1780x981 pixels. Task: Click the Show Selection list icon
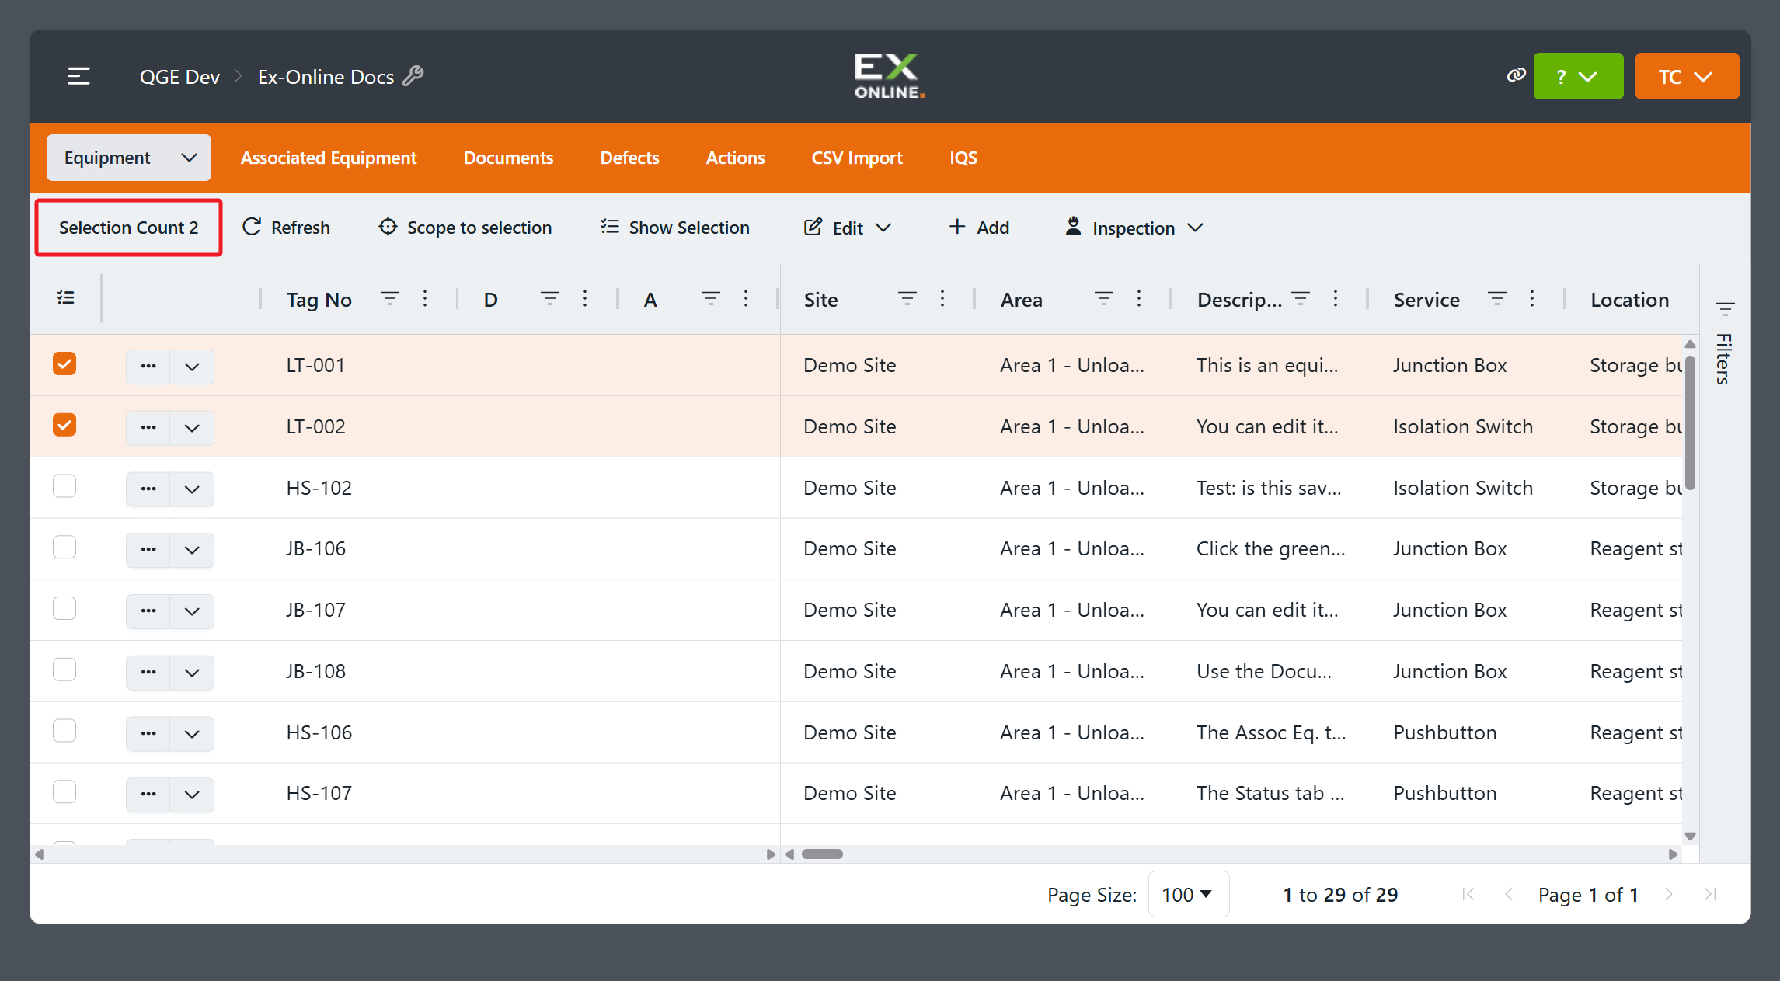coord(610,227)
